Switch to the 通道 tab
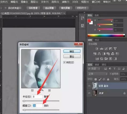 click(x=97, y=65)
